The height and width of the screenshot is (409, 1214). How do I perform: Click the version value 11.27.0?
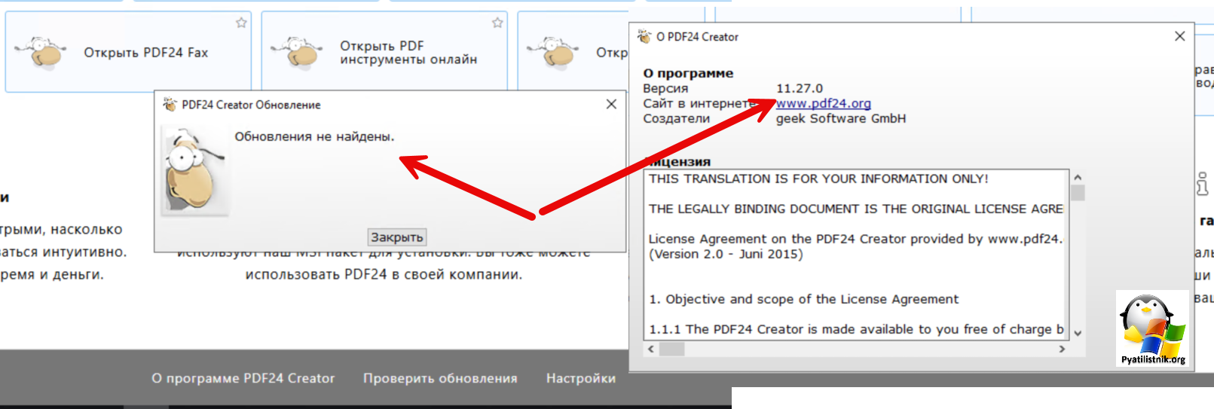coord(800,88)
